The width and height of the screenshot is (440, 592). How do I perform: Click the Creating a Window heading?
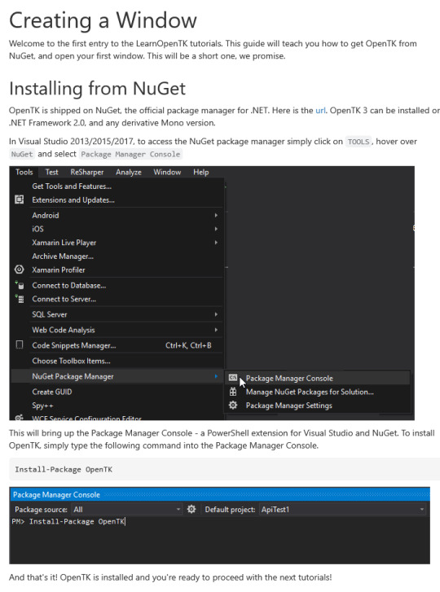pos(103,20)
